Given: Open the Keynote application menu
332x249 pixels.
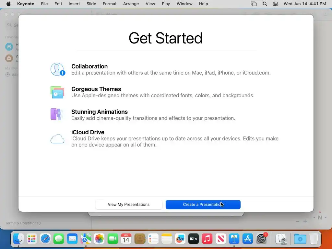Looking at the screenshot, I should point(26,4).
